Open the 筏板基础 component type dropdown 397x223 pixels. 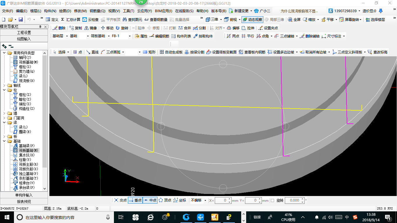tap(109, 36)
